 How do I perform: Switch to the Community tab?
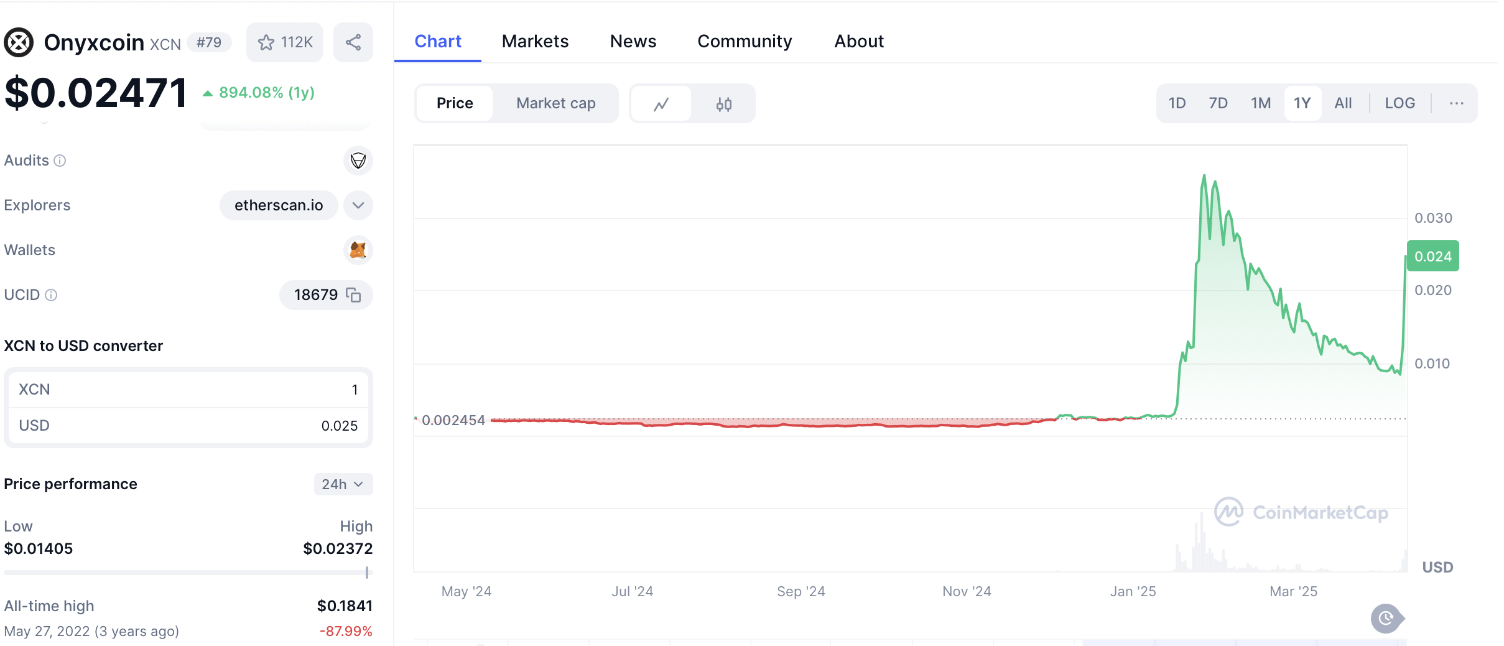745,41
